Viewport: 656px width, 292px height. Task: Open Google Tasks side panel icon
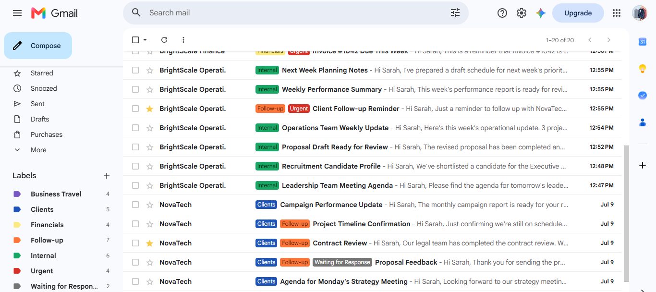coord(643,96)
